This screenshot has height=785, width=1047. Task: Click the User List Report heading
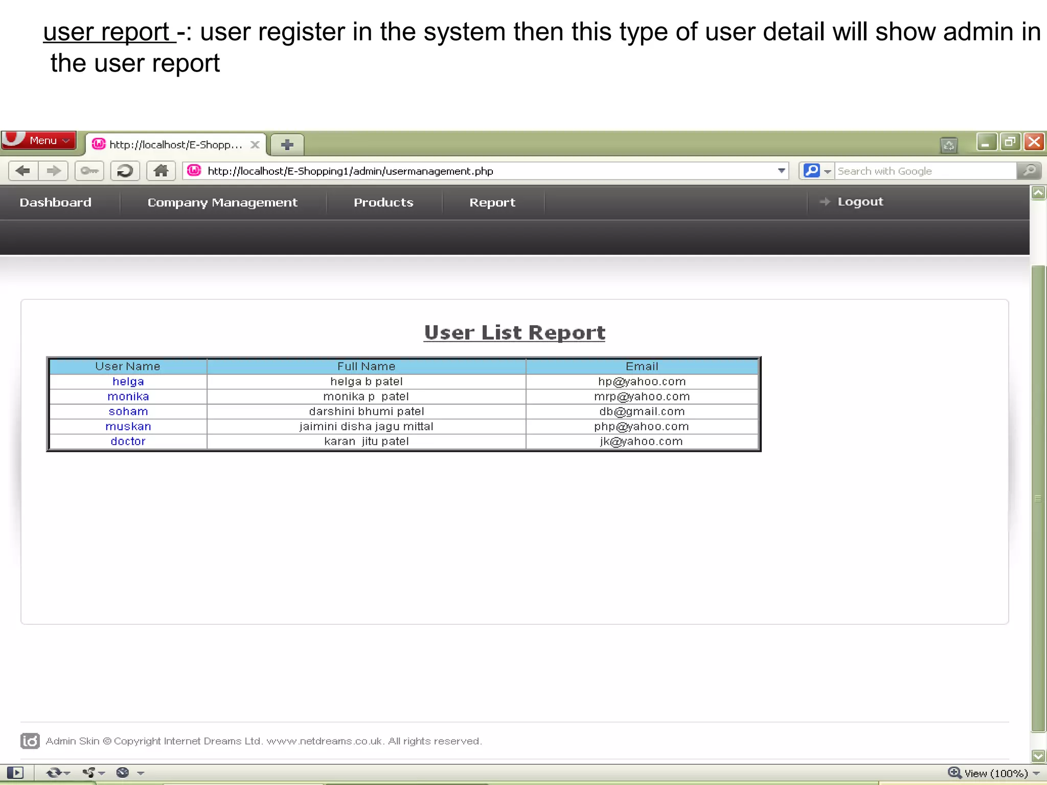(x=514, y=333)
